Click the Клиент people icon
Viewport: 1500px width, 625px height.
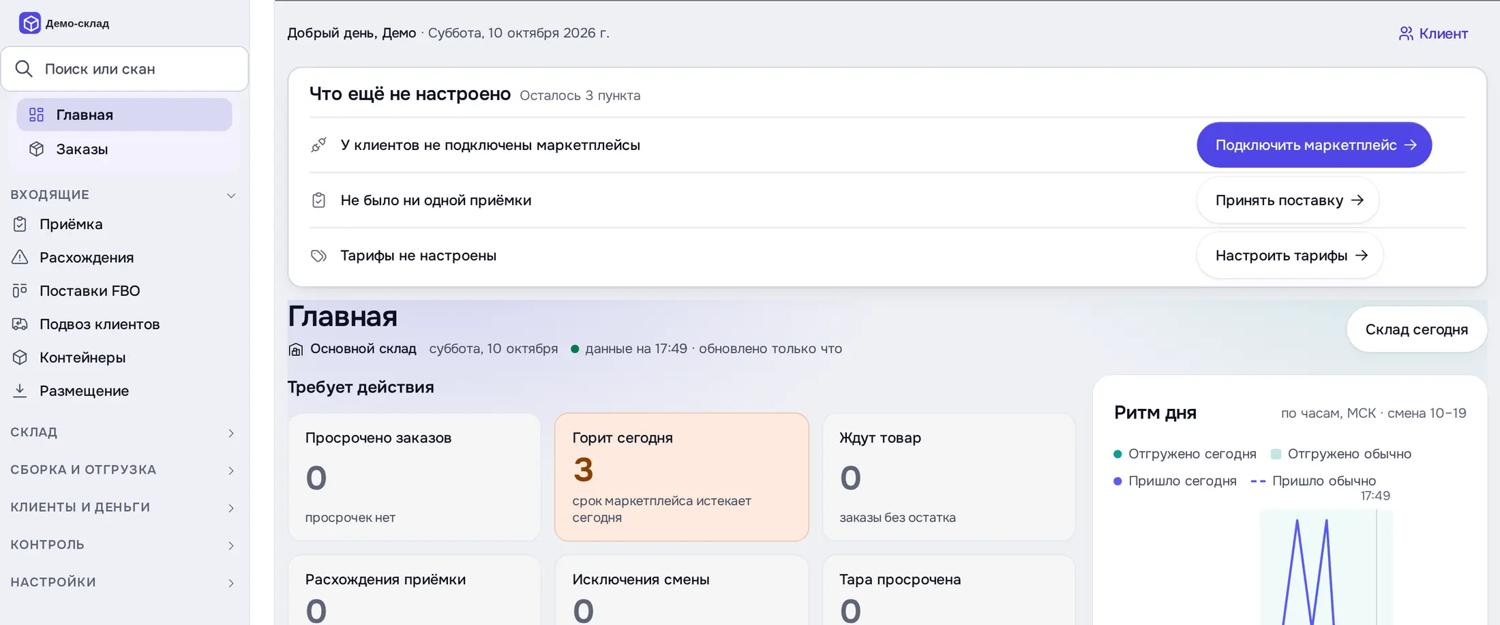1406,33
